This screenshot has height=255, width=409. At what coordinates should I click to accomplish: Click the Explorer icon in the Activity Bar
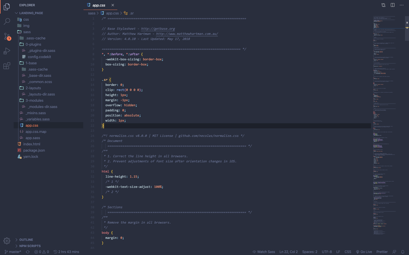click(7, 7)
